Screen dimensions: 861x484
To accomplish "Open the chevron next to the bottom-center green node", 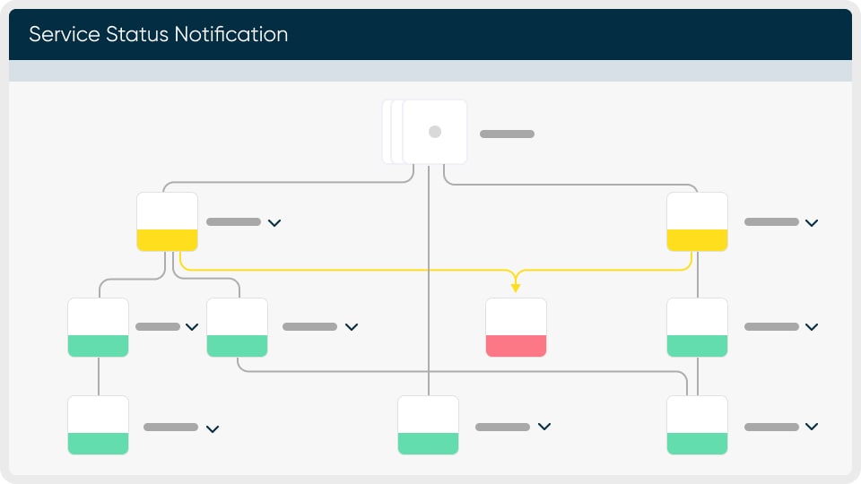I will click(544, 428).
